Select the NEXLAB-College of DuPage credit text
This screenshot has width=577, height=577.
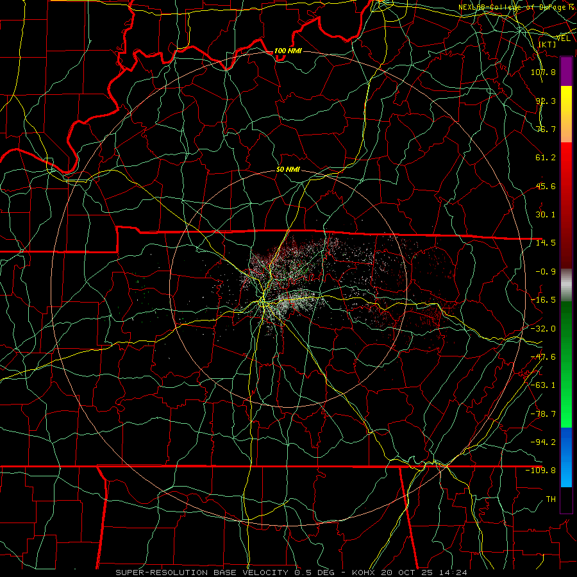[517, 7]
